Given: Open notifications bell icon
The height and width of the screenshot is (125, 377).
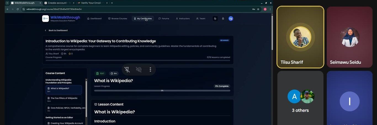Looking at the screenshot, I should pyautogui.click(x=223, y=19).
